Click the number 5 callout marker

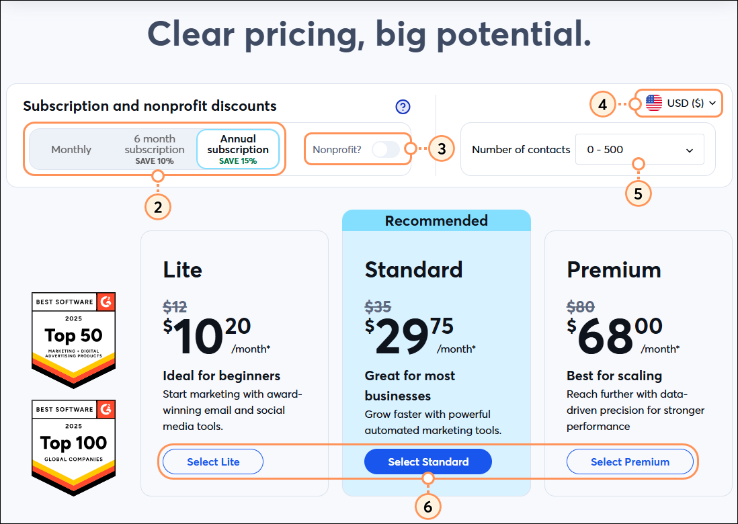pos(638,193)
